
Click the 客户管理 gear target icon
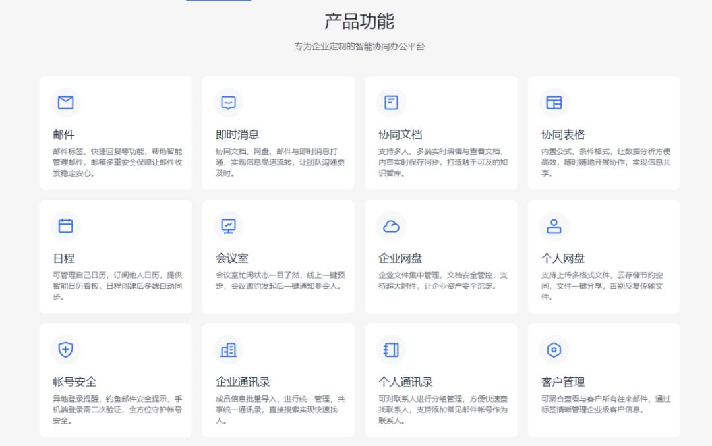coord(554,350)
